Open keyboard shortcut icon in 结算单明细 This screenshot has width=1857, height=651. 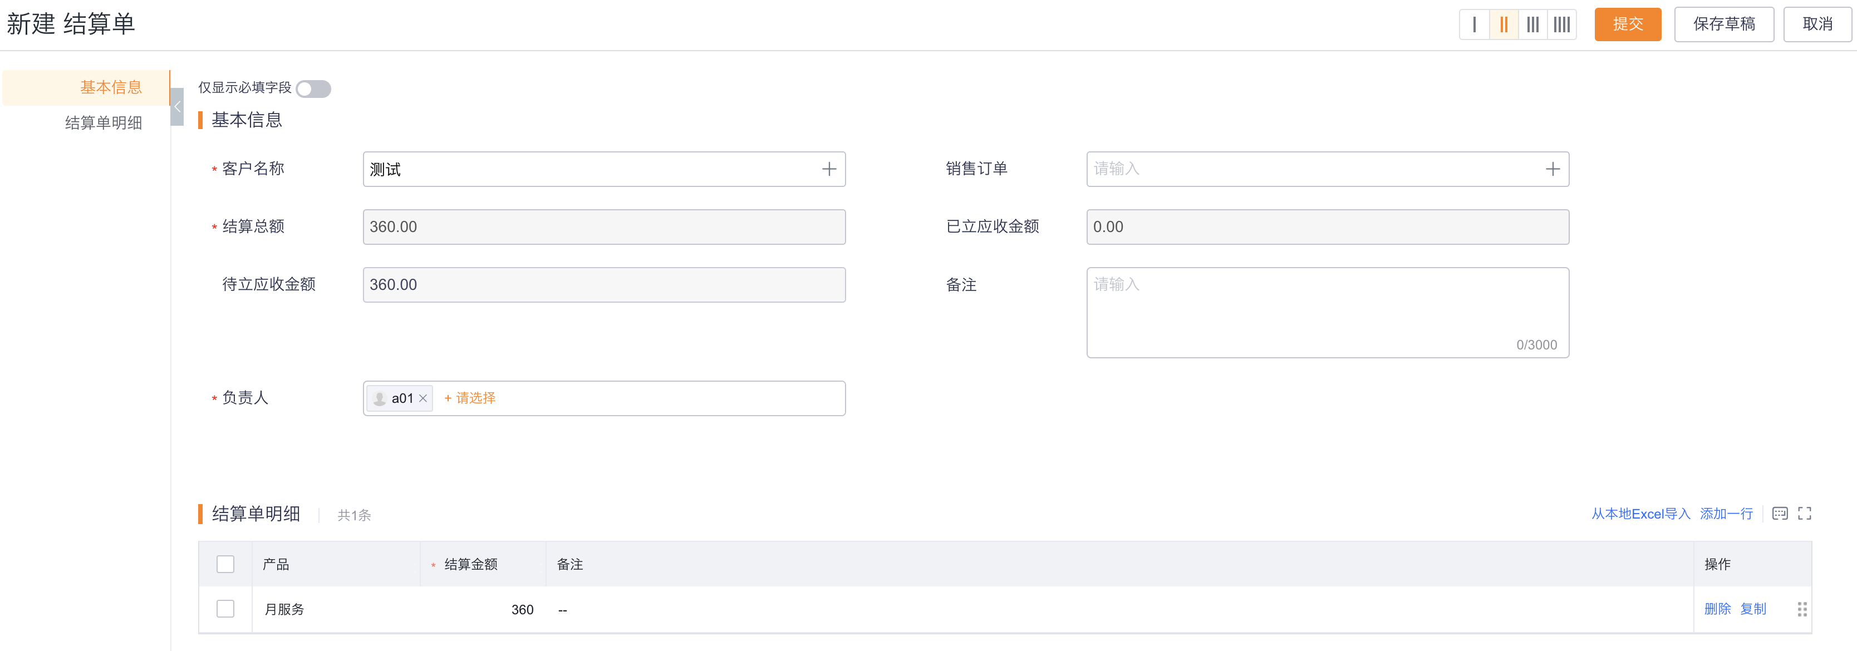coord(1780,514)
